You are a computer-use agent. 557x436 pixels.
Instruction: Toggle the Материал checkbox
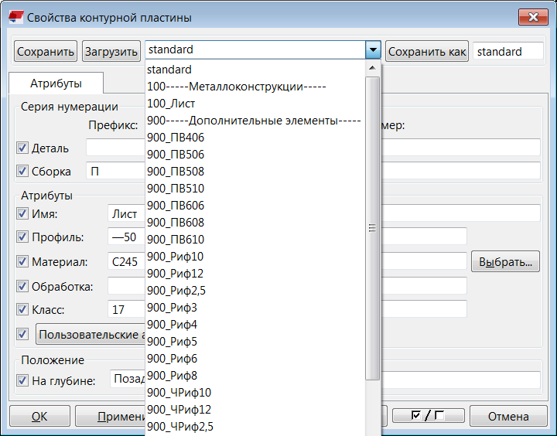click(x=22, y=262)
